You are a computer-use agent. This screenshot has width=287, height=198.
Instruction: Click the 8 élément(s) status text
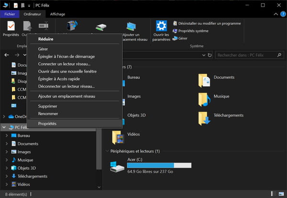coord(16,194)
